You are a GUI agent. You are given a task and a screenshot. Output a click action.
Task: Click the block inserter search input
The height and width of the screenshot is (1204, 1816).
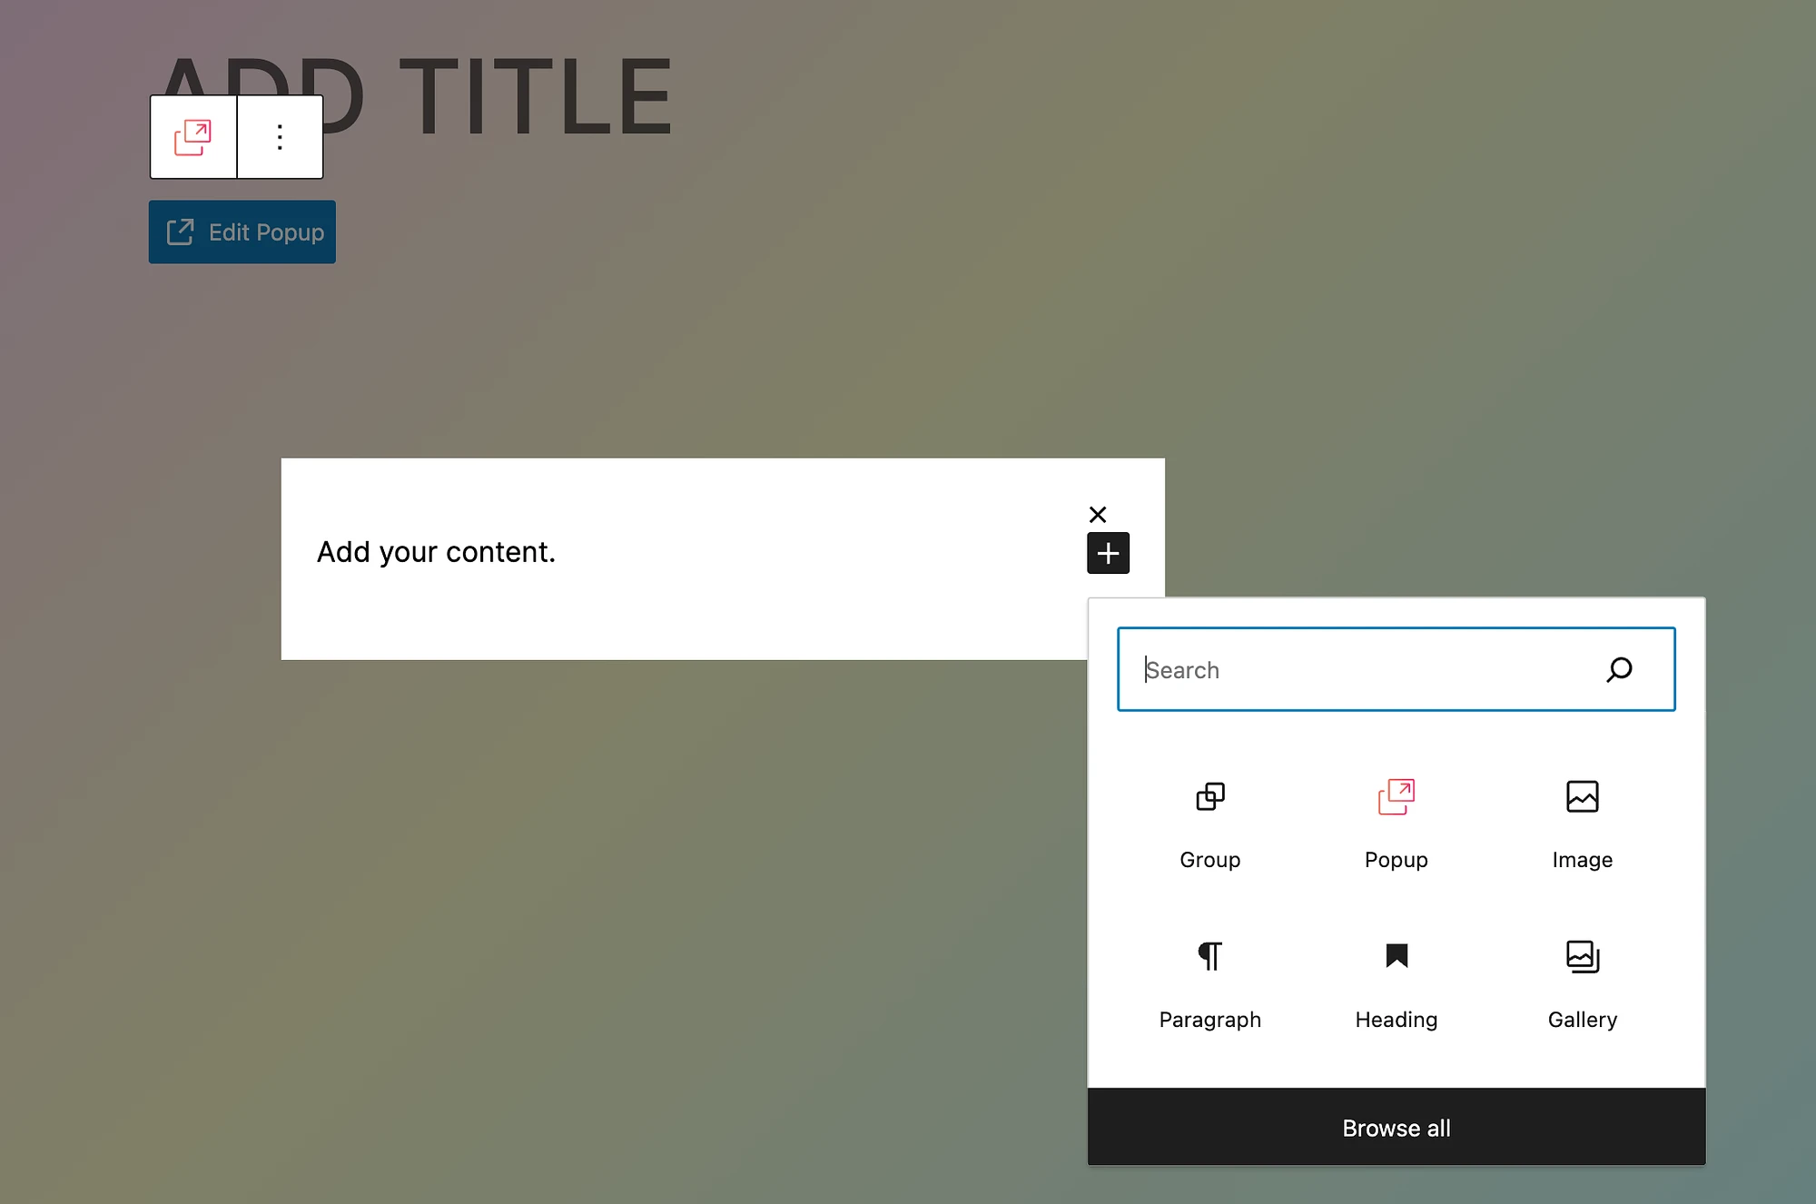(1396, 669)
